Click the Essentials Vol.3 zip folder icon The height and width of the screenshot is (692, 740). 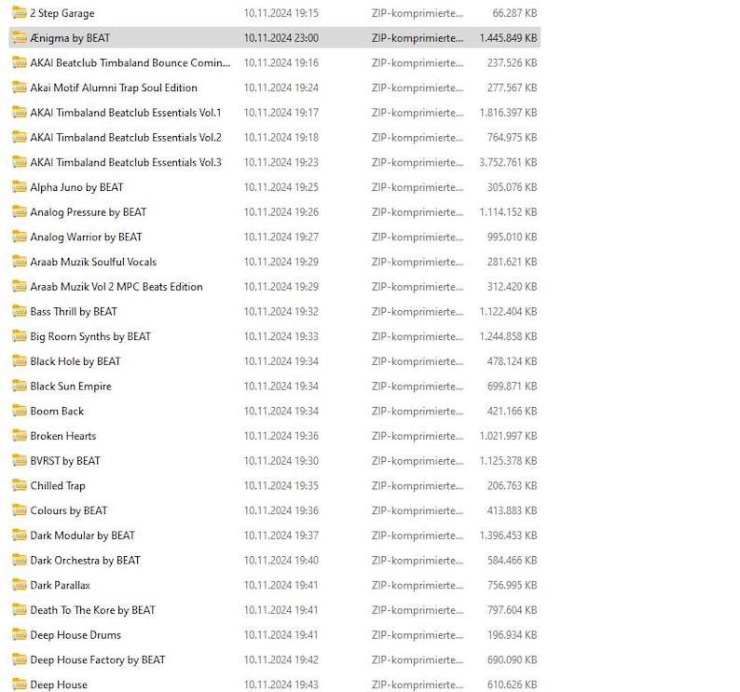point(20,162)
